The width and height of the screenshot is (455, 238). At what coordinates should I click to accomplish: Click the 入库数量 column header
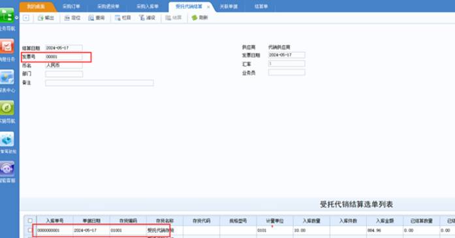pyautogui.click(x=311, y=221)
